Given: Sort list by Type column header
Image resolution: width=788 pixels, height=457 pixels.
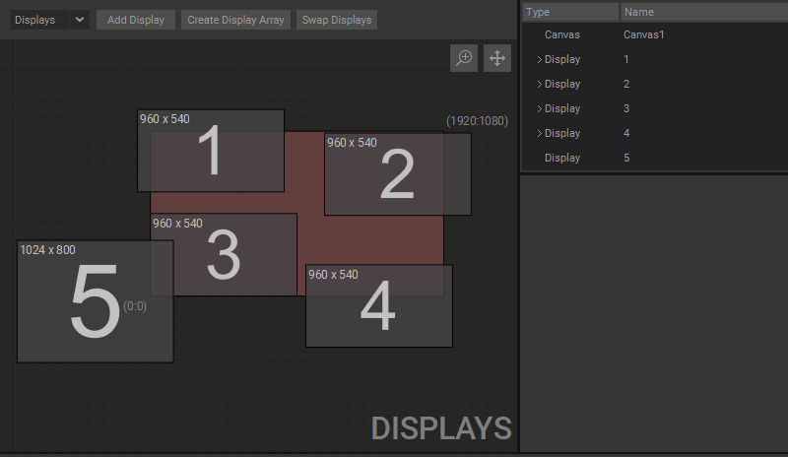Looking at the screenshot, I should click(570, 12).
